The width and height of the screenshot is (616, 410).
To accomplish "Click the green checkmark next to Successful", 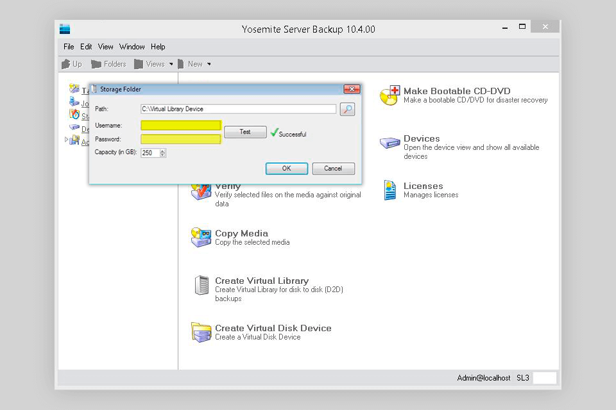I will click(274, 133).
